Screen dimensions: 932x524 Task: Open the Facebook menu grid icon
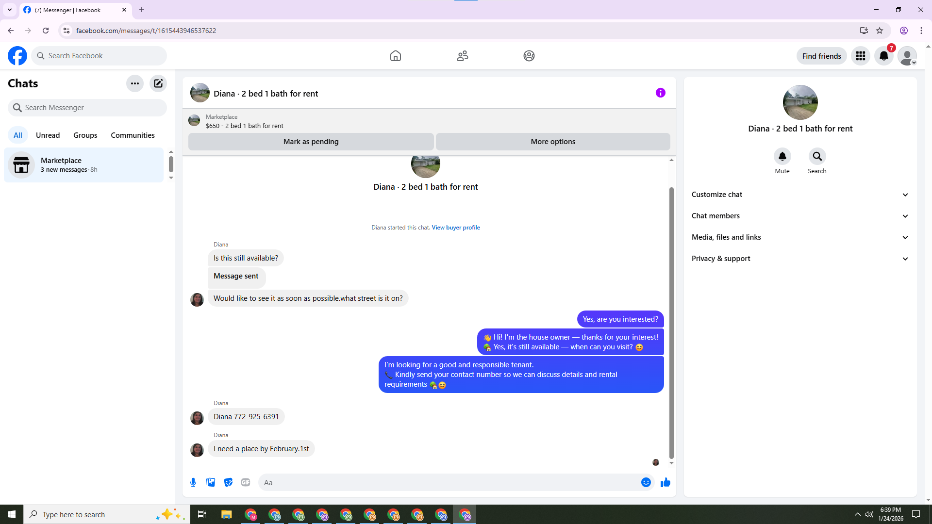[x=860, y=56]
